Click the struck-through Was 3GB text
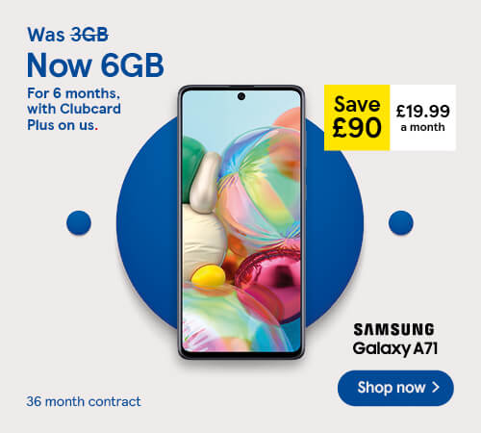Image resolution: width=481 pixels, height=433 pixels. [68, 35]
